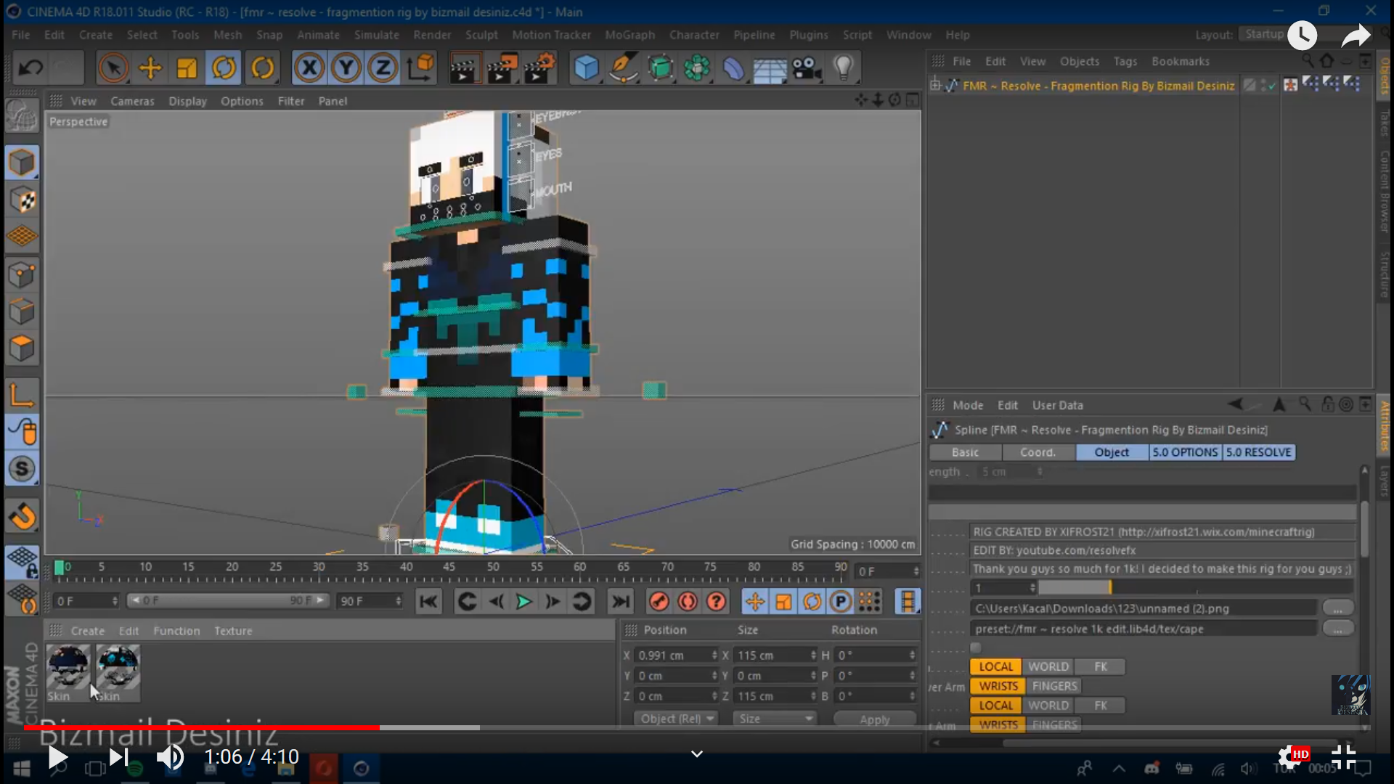Open viewport Cameras menu

click(132, 101)
